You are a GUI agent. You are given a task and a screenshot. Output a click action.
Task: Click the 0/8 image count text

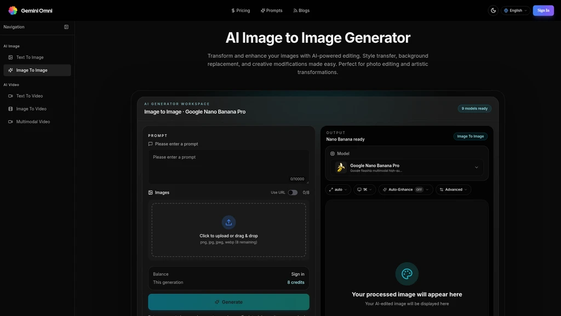coord(306,193)
